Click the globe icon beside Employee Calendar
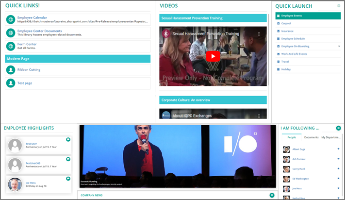The height and width of the screenshot is (200, 345). [x=11, y=19]
